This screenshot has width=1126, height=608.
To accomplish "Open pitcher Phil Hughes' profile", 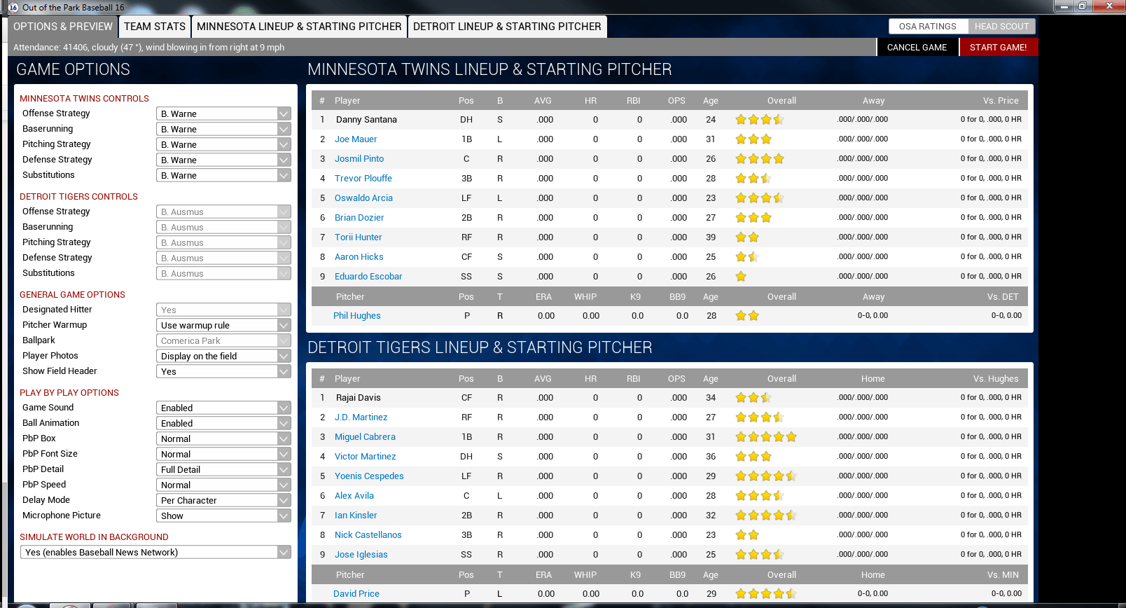I will [357, 316].
